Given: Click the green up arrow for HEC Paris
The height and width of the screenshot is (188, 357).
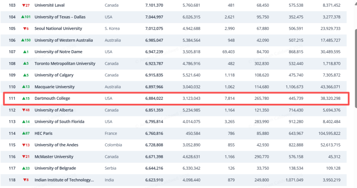Looking at the screenshot, I should click(24, 133).
